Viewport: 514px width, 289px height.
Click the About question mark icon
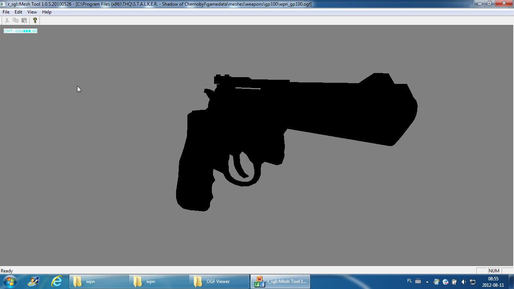(x=35, y=20)
